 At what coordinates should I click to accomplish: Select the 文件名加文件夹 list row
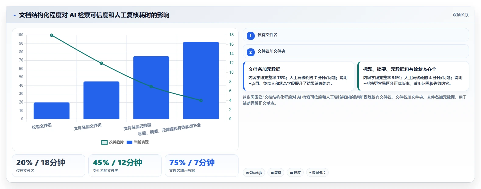pyautogui.click(x=355, y=51)
